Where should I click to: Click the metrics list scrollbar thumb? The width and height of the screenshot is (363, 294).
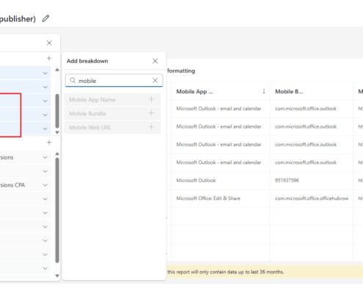tap(57, 210)
